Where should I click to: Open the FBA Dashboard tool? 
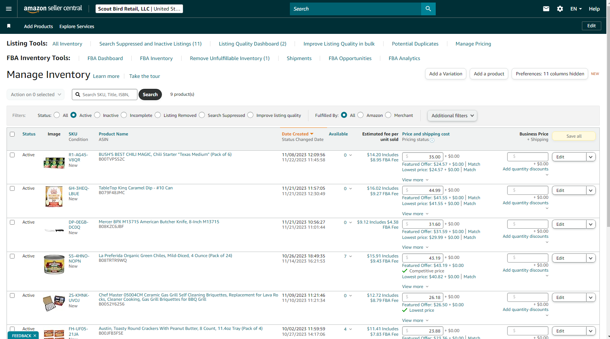click(x=105, y=58)
